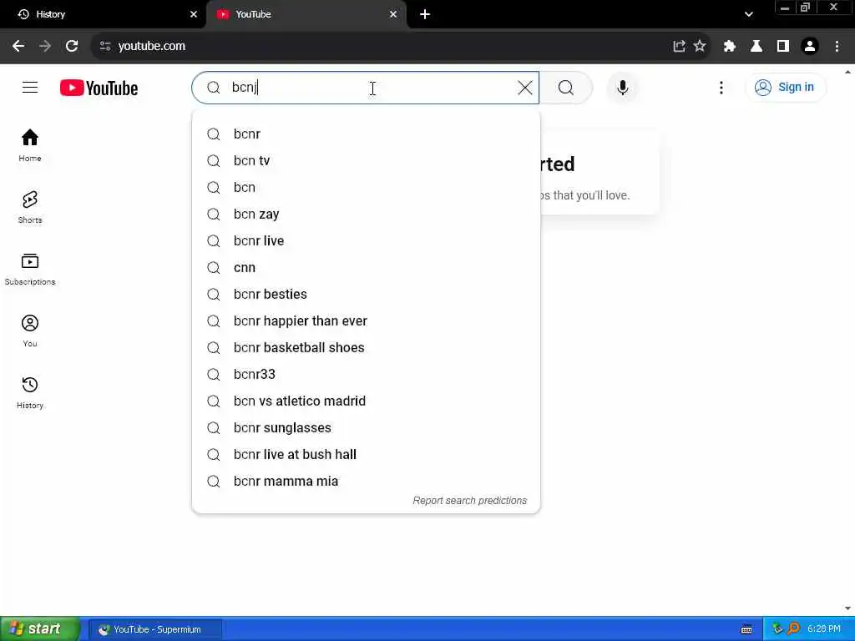Close the History tab
Screen dimensions: 855x641
pyautogui.click(x=194, y=15)
